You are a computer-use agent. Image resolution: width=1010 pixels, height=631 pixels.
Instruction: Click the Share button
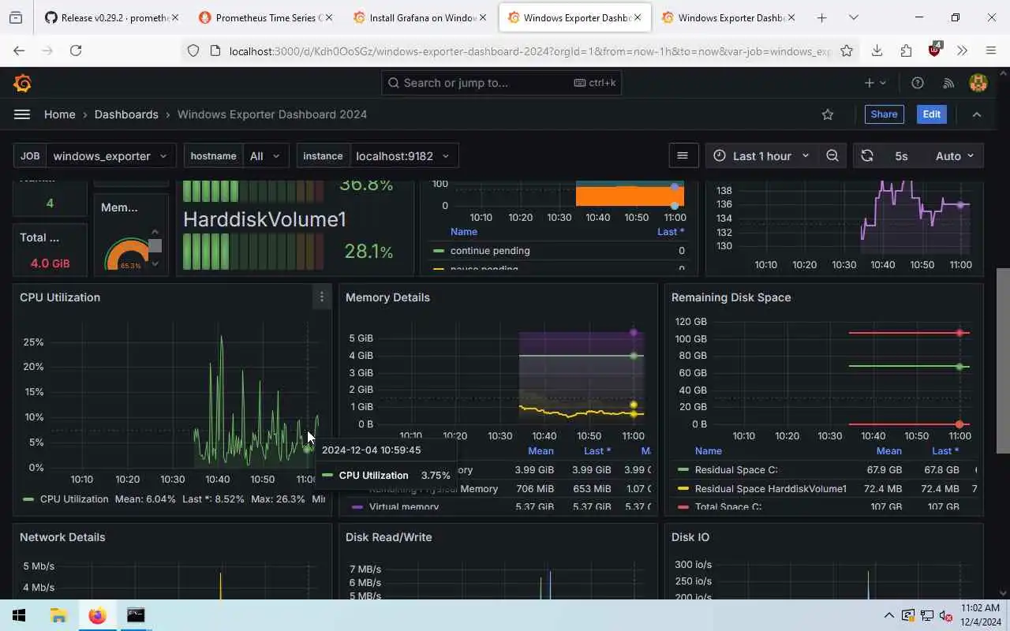[x=884, y=114]
